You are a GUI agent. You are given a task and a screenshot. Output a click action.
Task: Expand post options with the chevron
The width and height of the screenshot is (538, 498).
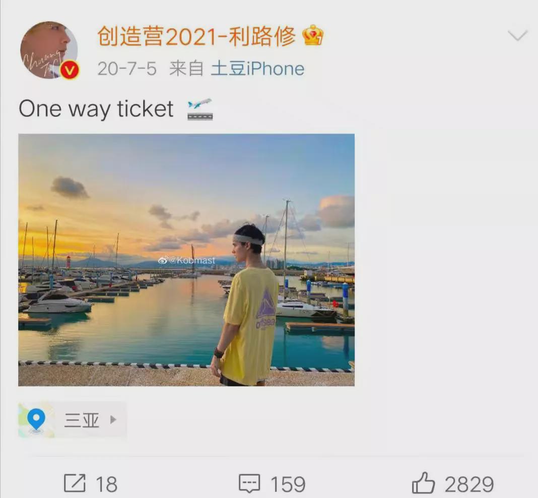pos(517,35)
